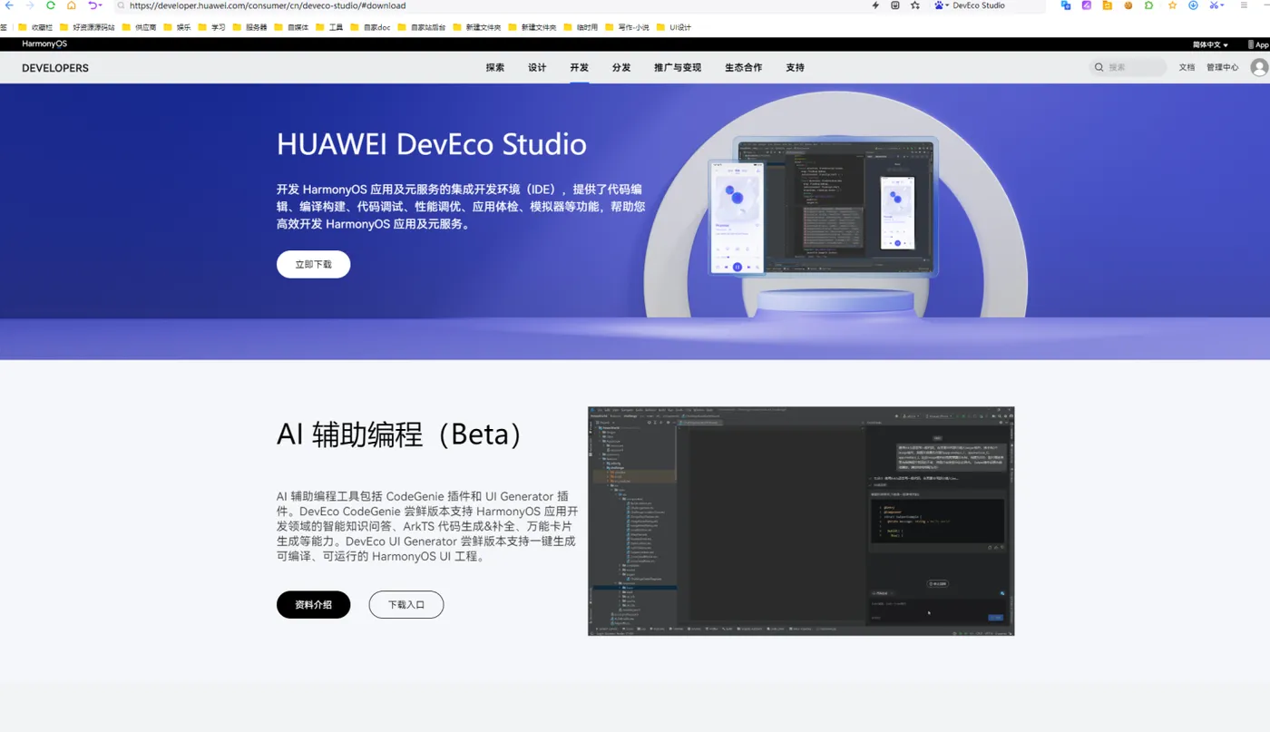Open the browser downloads icon
Image resolution: width=1270 pixels, height=732 pixels.
tap(1193, 5)
